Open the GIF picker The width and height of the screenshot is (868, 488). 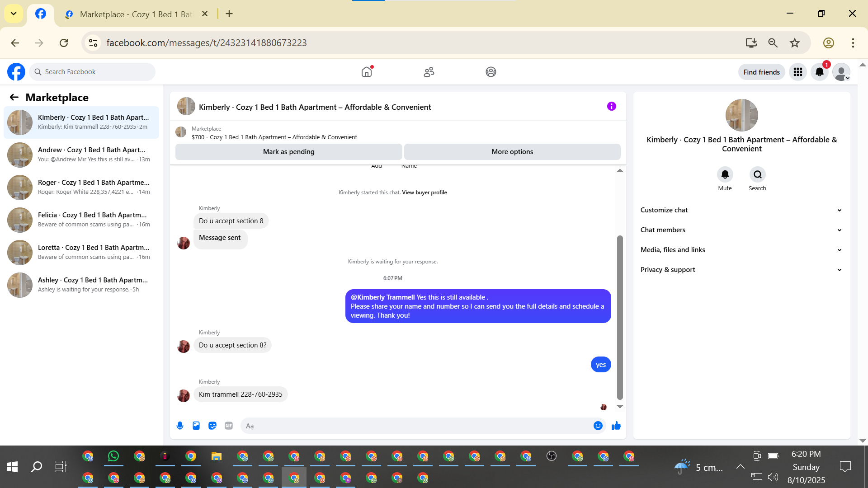pyautogui.click(x=229, y=426)
